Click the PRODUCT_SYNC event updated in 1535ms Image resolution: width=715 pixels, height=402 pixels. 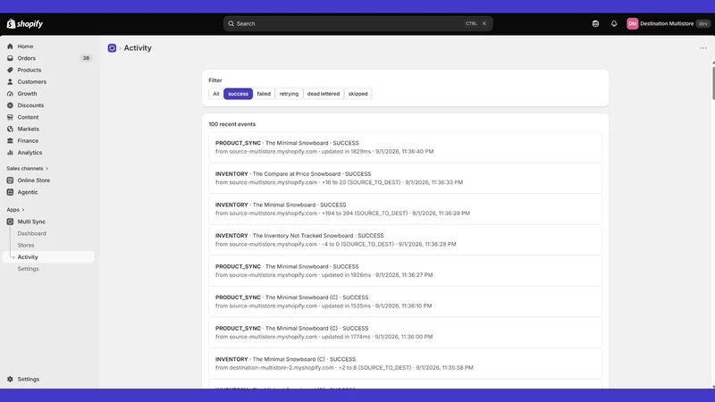406,302
